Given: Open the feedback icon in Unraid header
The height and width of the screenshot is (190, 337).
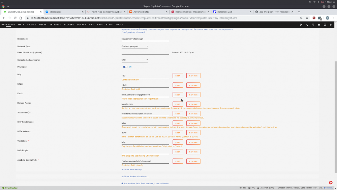Looking at the screenshot, I should (313, 25).
